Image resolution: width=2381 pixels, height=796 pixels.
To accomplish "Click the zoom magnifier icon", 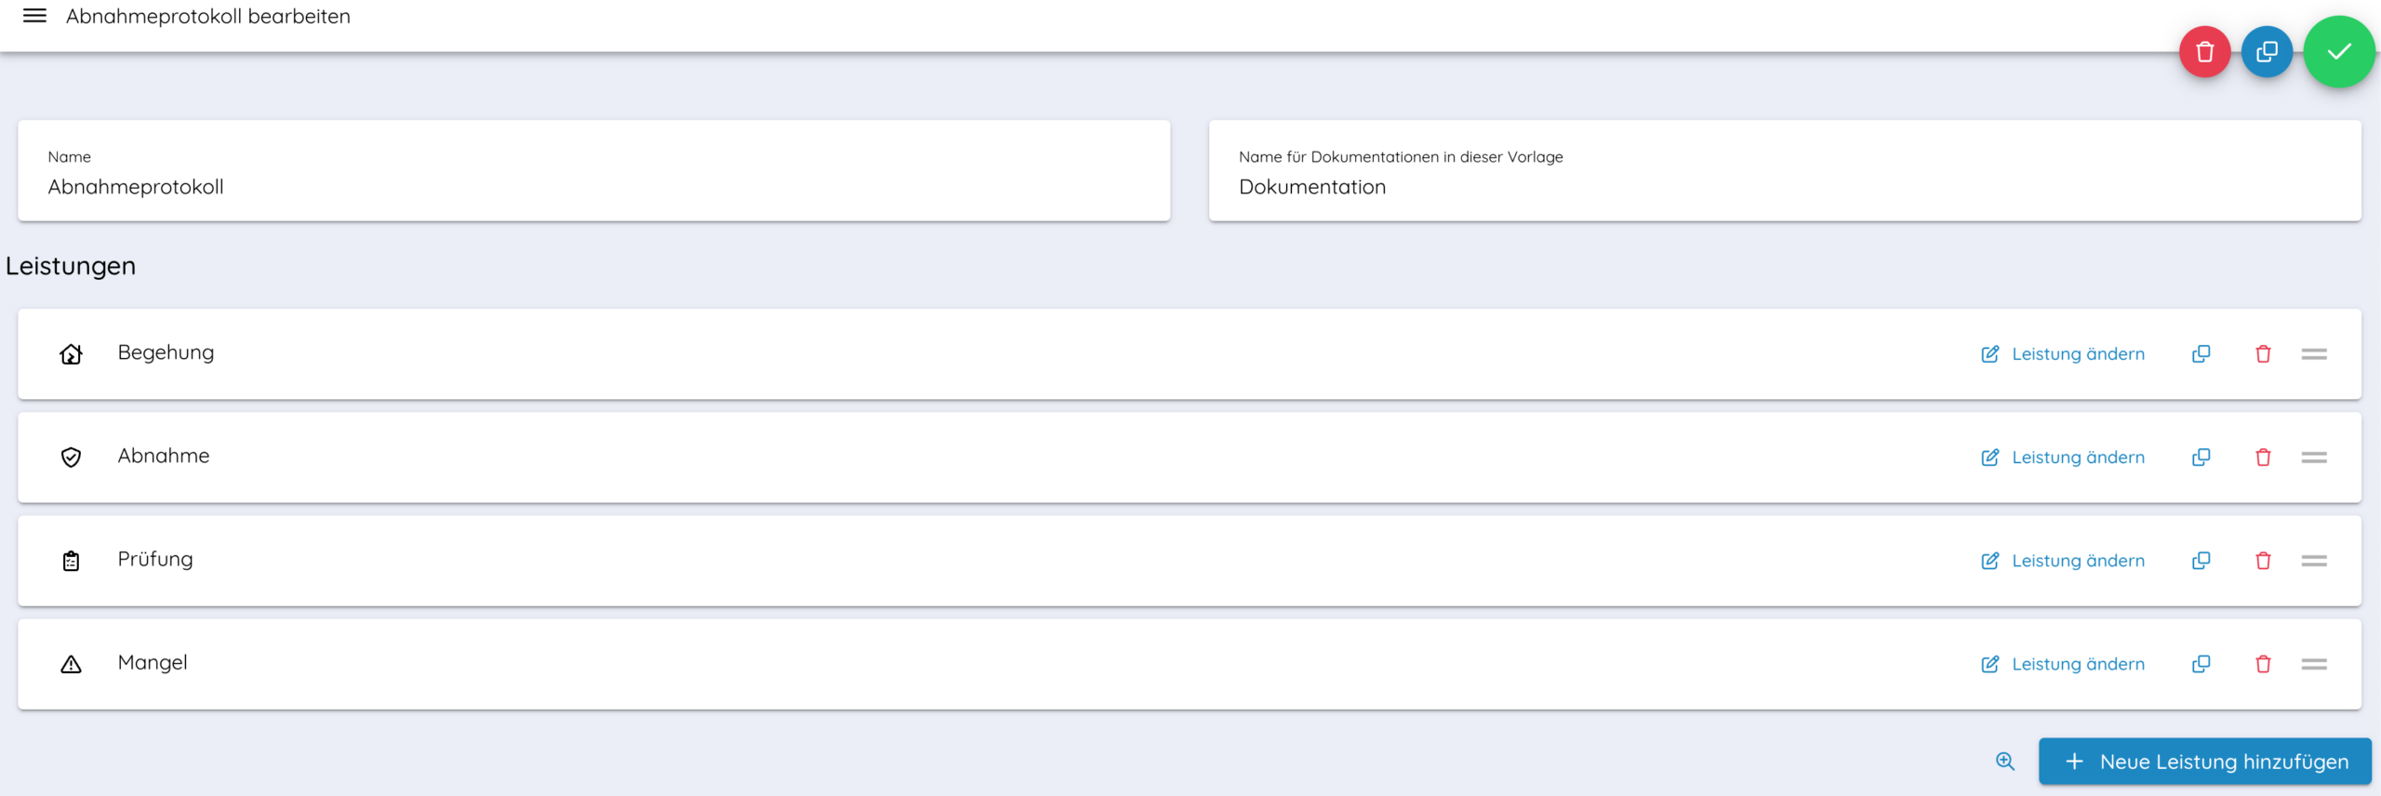I will (x=2005, y=762).
